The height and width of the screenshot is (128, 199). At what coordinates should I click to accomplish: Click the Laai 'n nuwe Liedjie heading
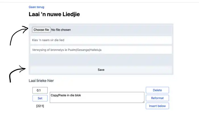pyautogui.click(x=54, y=14)
